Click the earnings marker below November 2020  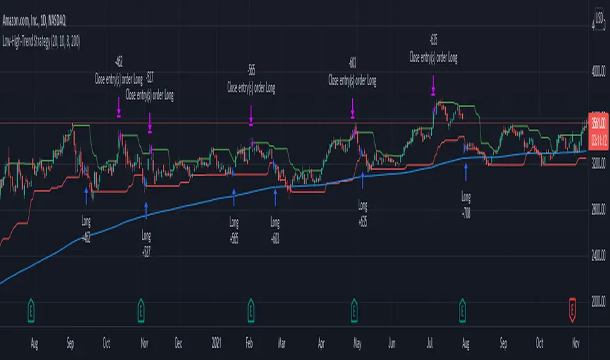point(141,310)
